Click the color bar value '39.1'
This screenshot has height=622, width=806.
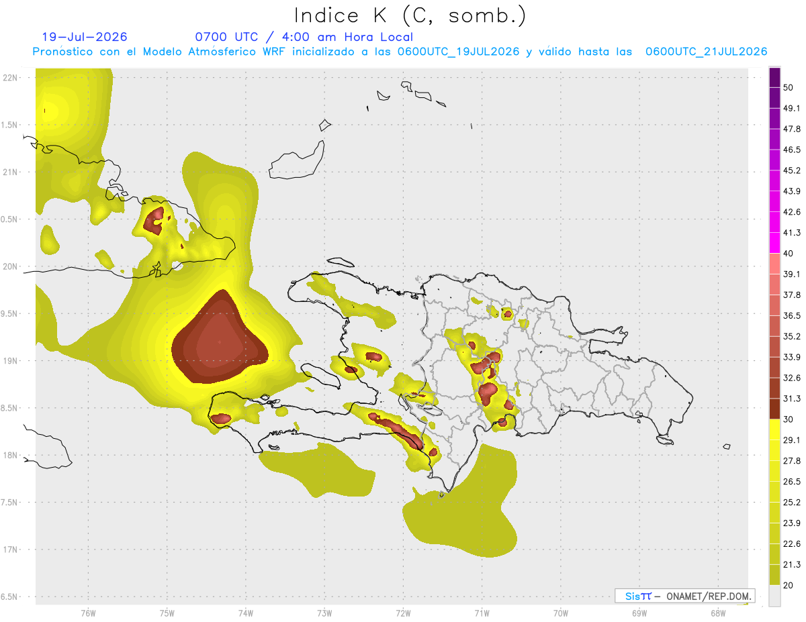point(792,274)
